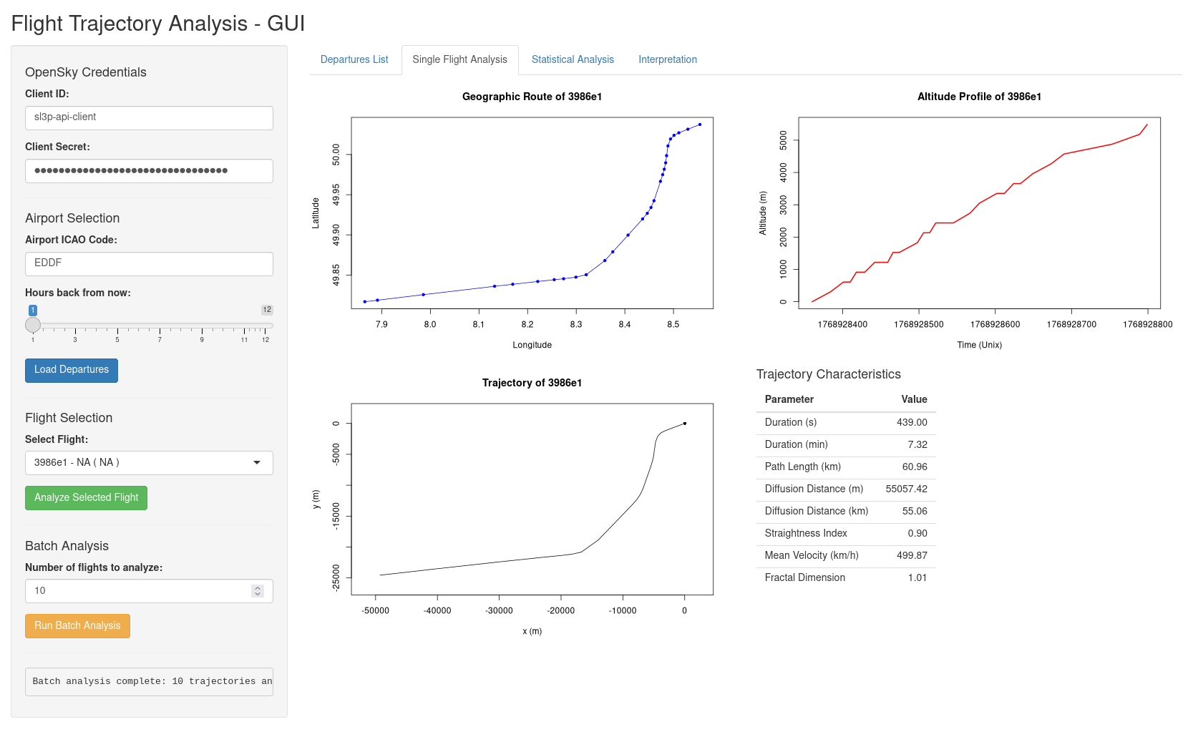Click the number of flights stepper arrows
The height and width of the screenshot is (732, 1193).
coord(258,591)
